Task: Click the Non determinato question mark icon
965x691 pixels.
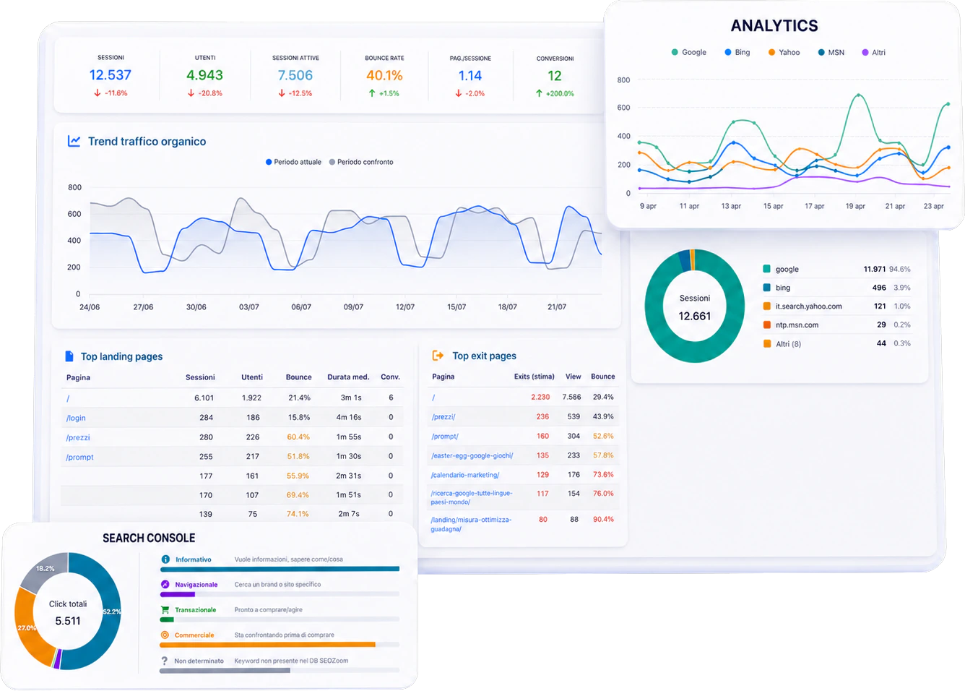Action: (165, 661)
